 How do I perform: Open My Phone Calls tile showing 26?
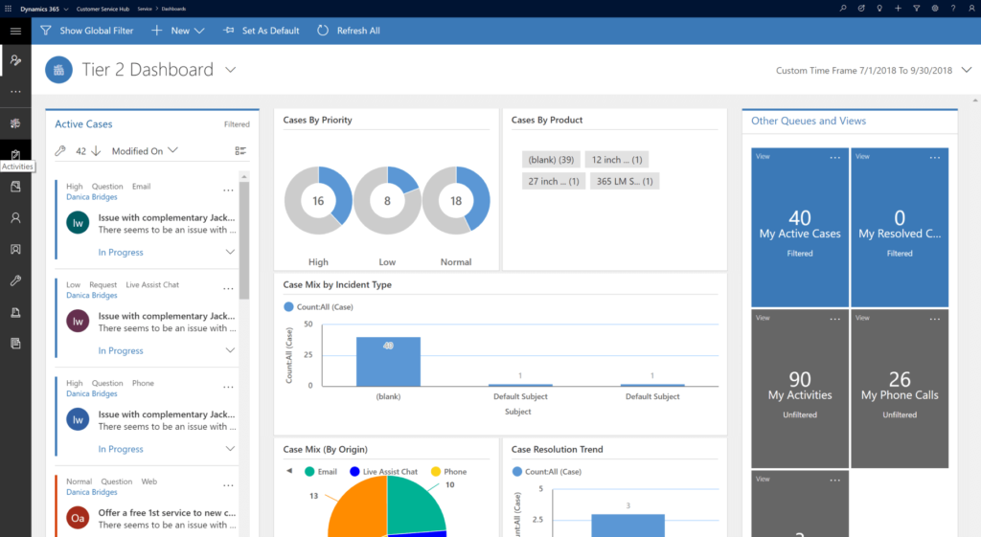pyautogui.click(x=900, y=389)
